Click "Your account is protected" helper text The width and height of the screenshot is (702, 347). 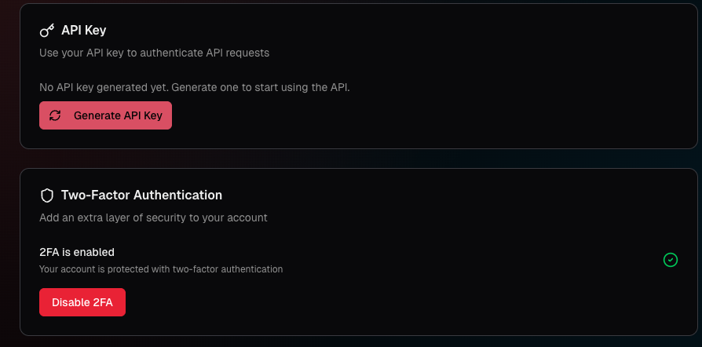click(161, 269)
